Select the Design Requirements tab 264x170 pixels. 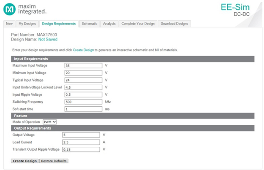pyautogui.click(x=59, y=24)
